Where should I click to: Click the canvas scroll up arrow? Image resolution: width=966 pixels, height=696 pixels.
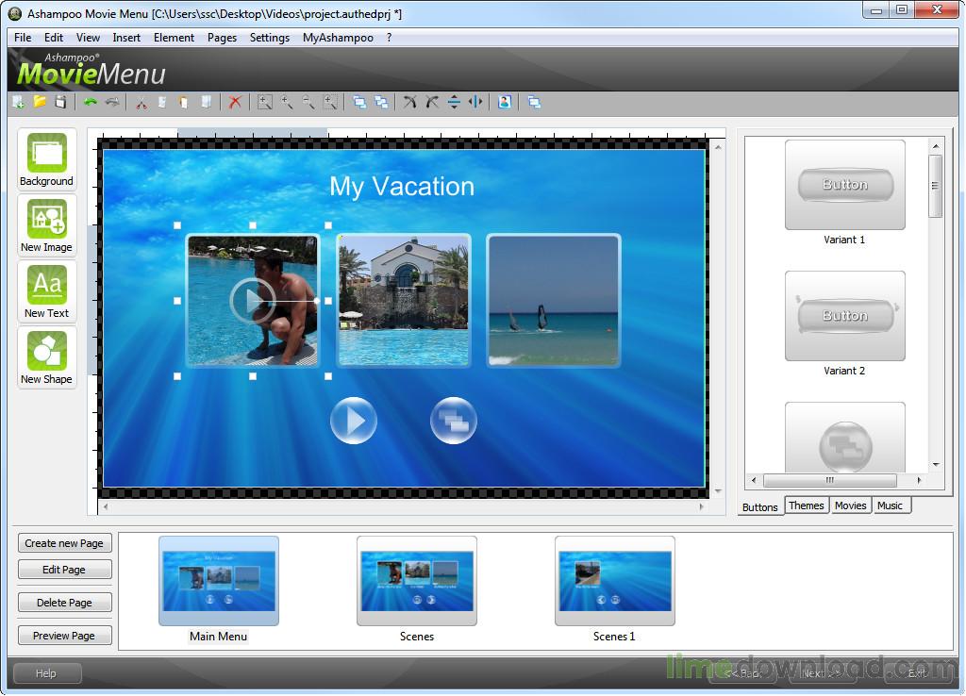pos(718,147)
